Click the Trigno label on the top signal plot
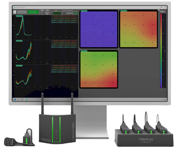This screenshot has width=179, height=149. coord(19,16)
